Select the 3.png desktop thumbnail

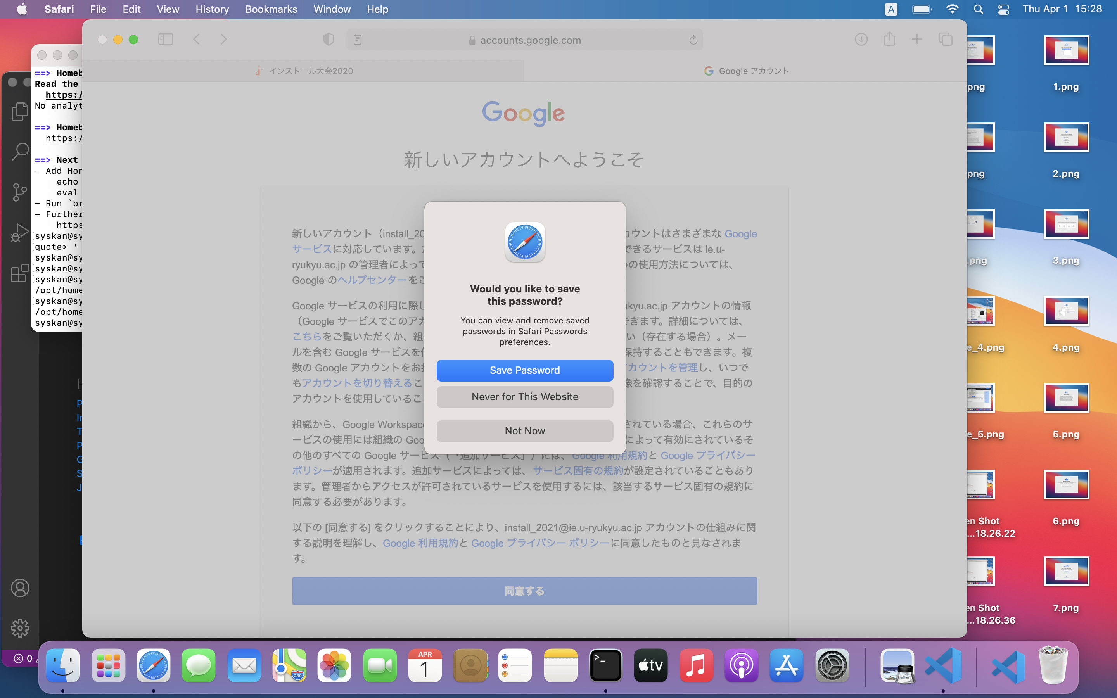click(1066, 225)
